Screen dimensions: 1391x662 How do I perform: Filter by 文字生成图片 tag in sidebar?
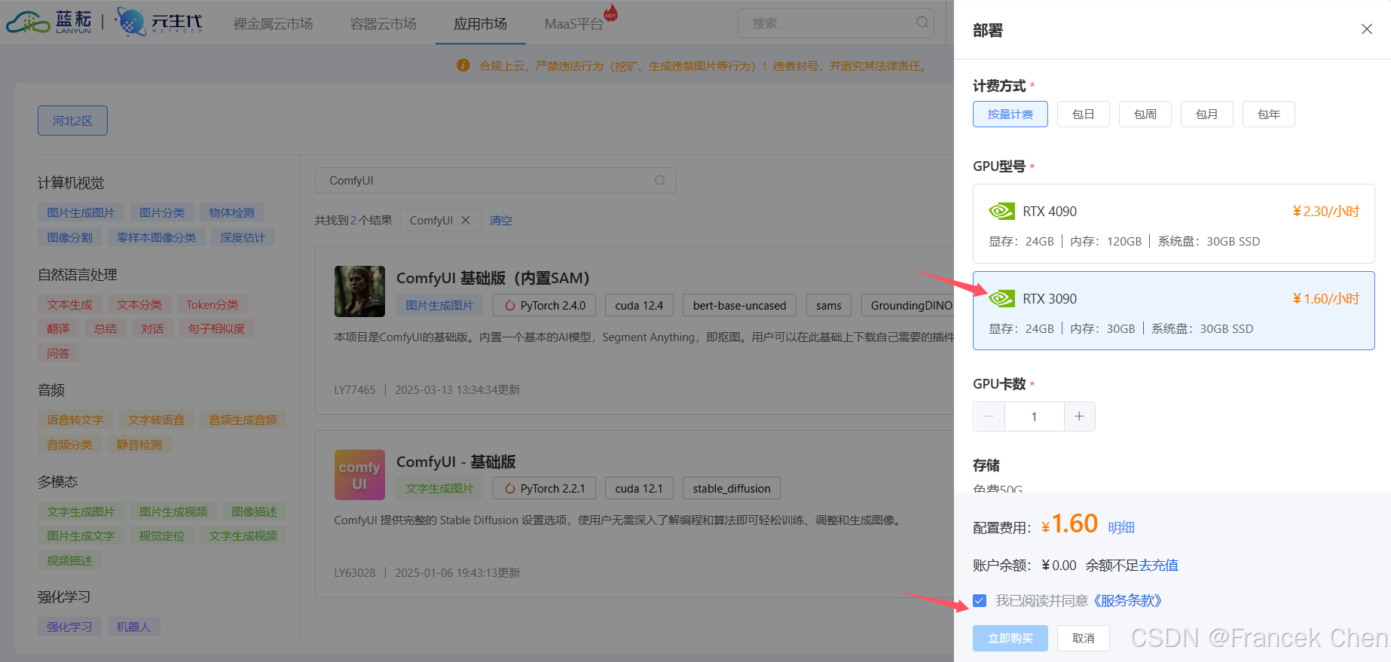[81, 512]
